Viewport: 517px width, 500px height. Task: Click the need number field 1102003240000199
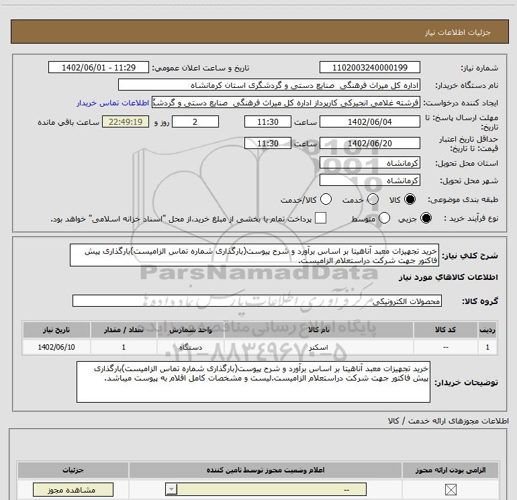pyautogui.click(x=369, y=67)
